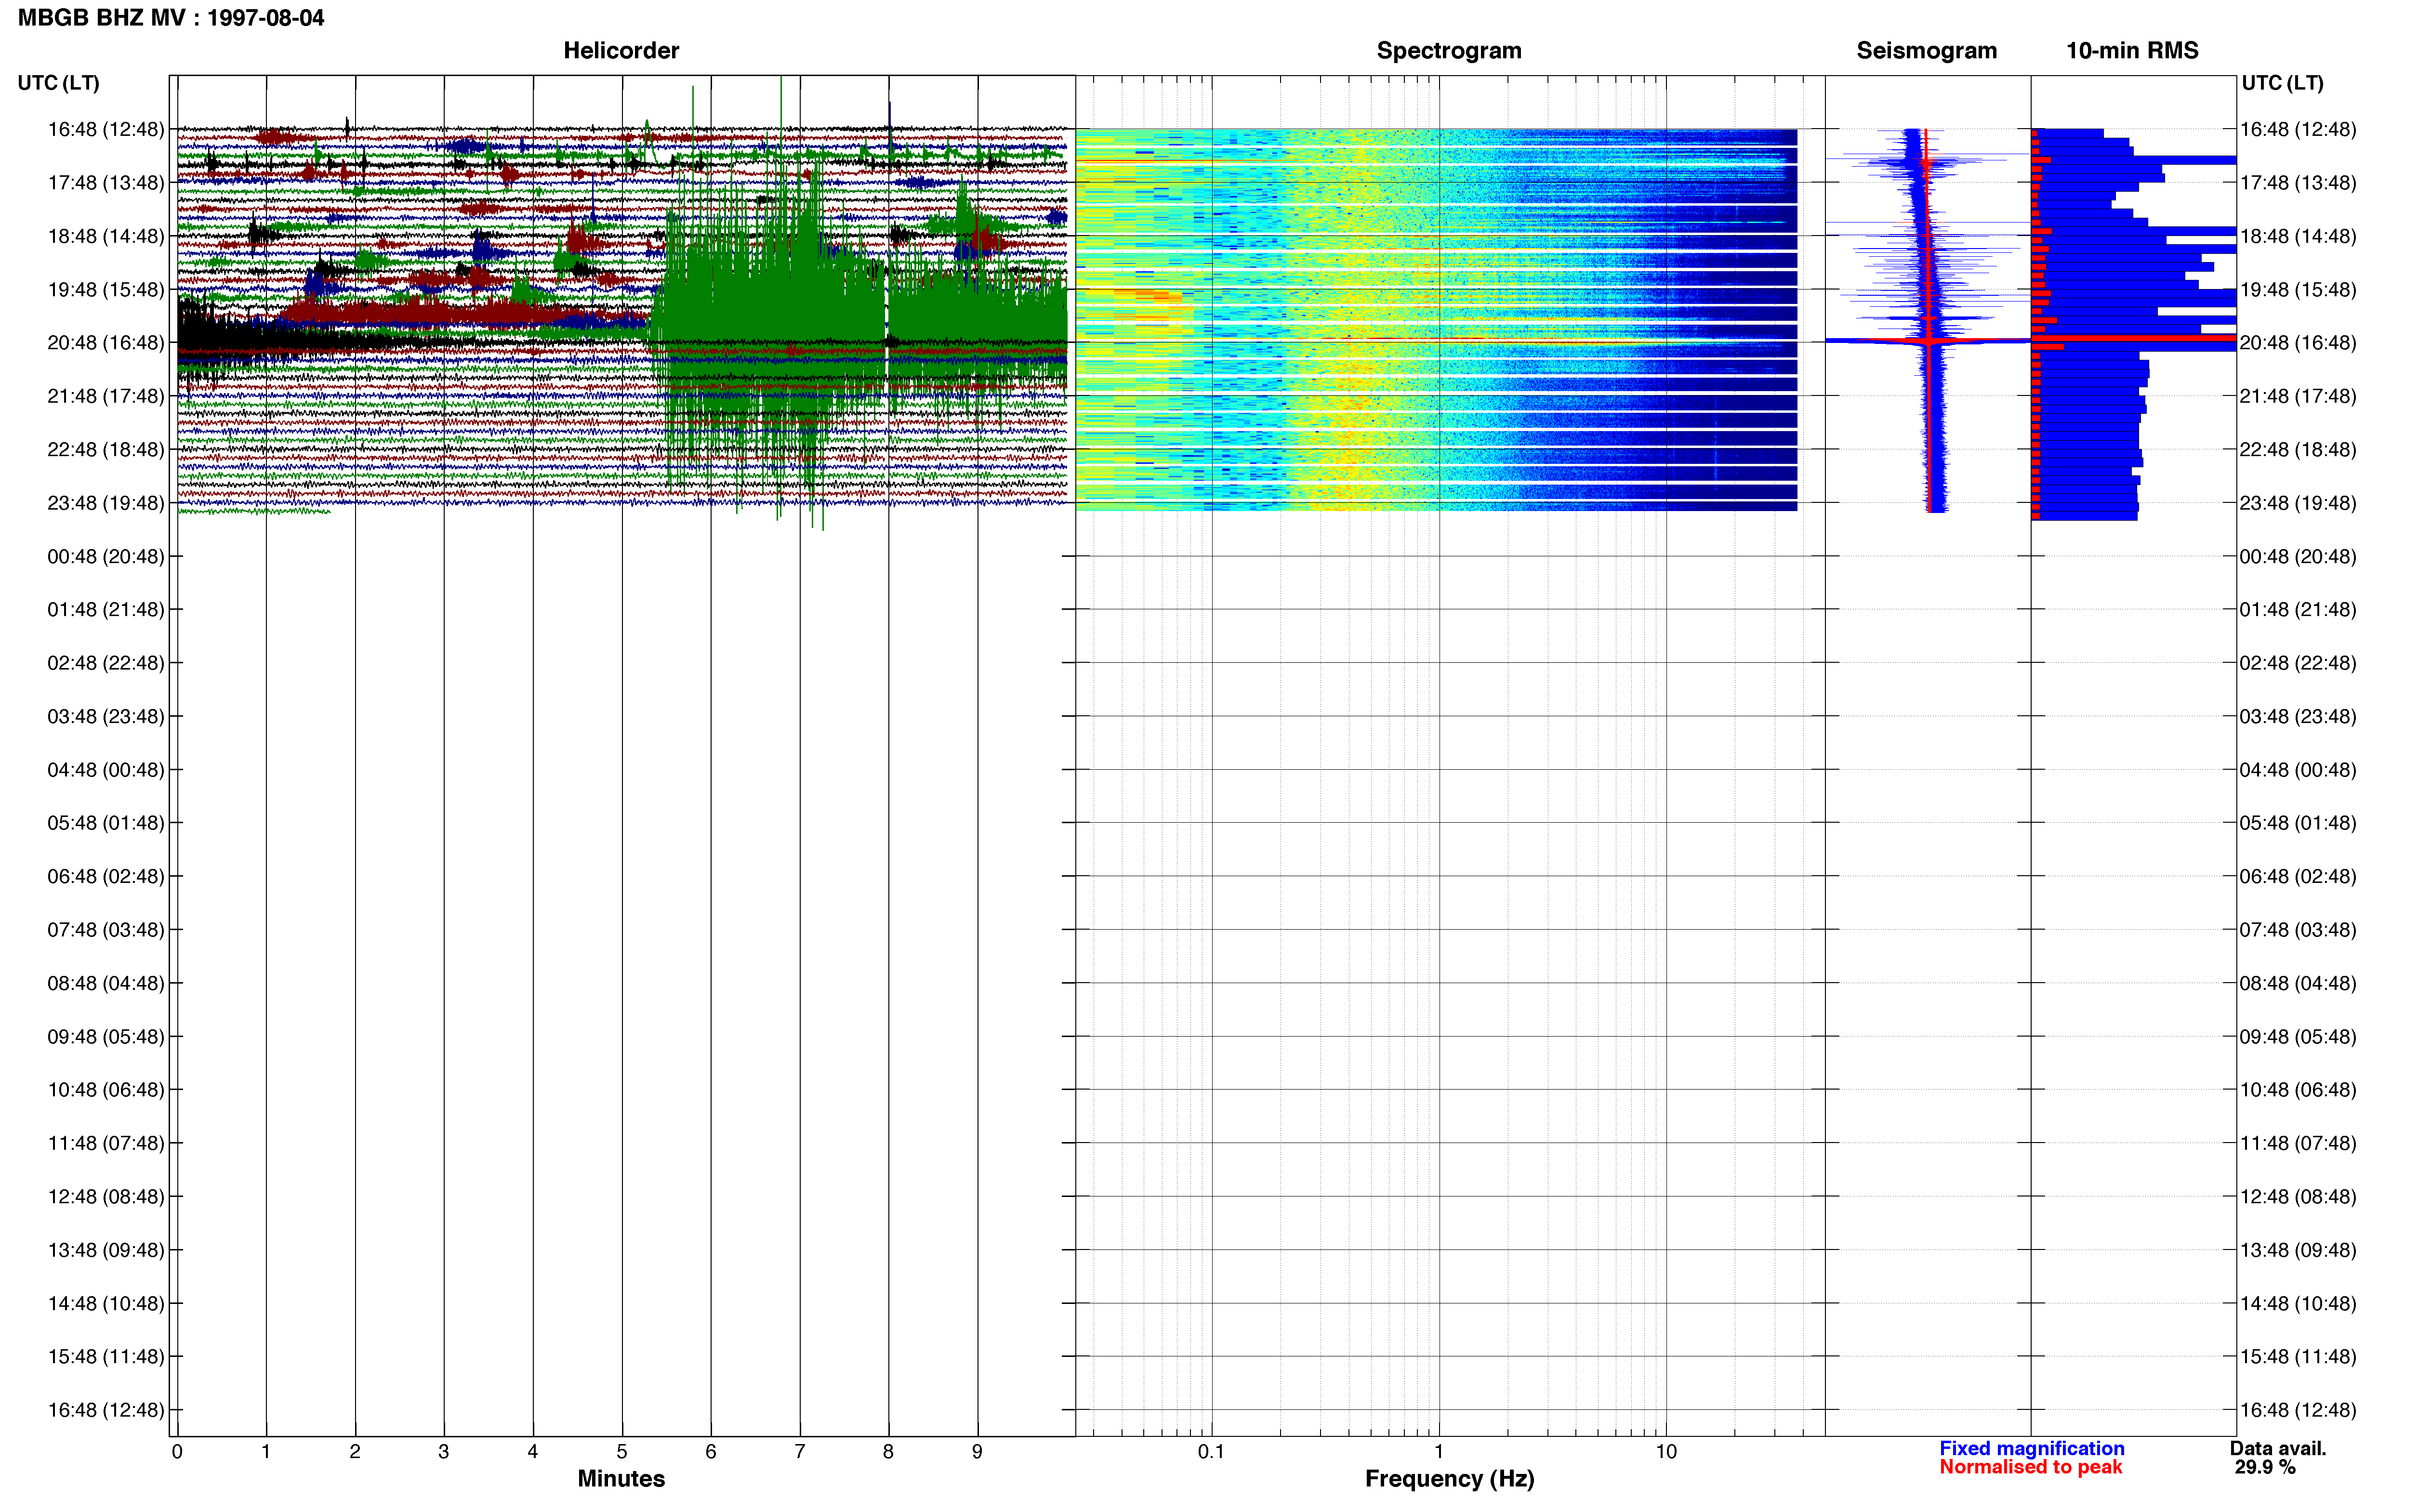The width and height of the screenshot is (2418, 1512).
Task: Click the 'Fixed magnification' legend text
Action: click(x=2031, y=1448)
